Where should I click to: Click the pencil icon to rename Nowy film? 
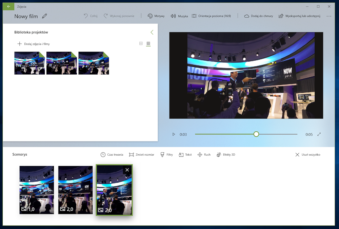(x=44, y=16)
